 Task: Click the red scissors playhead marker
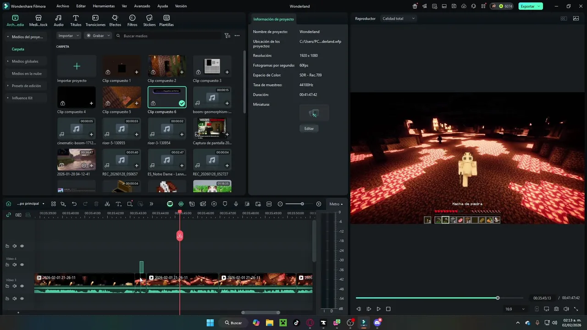[180, 236]
